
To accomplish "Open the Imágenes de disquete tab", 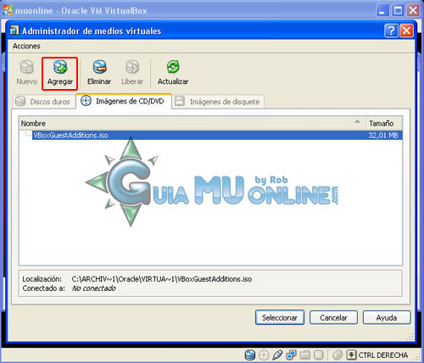I will 218,102.
